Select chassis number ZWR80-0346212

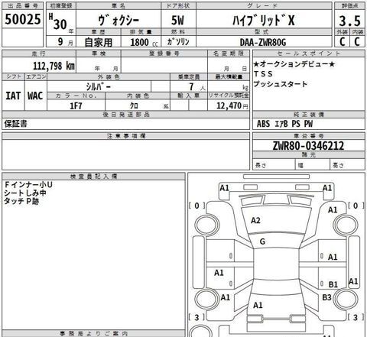308,146
